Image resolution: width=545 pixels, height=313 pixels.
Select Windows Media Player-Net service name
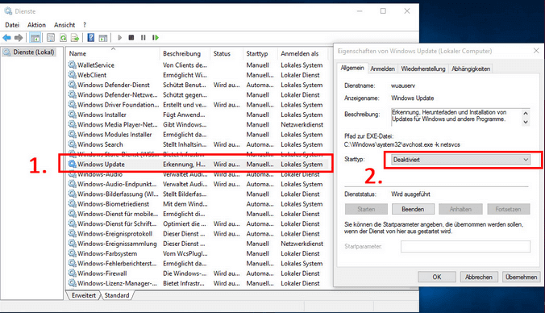[117, 124]
